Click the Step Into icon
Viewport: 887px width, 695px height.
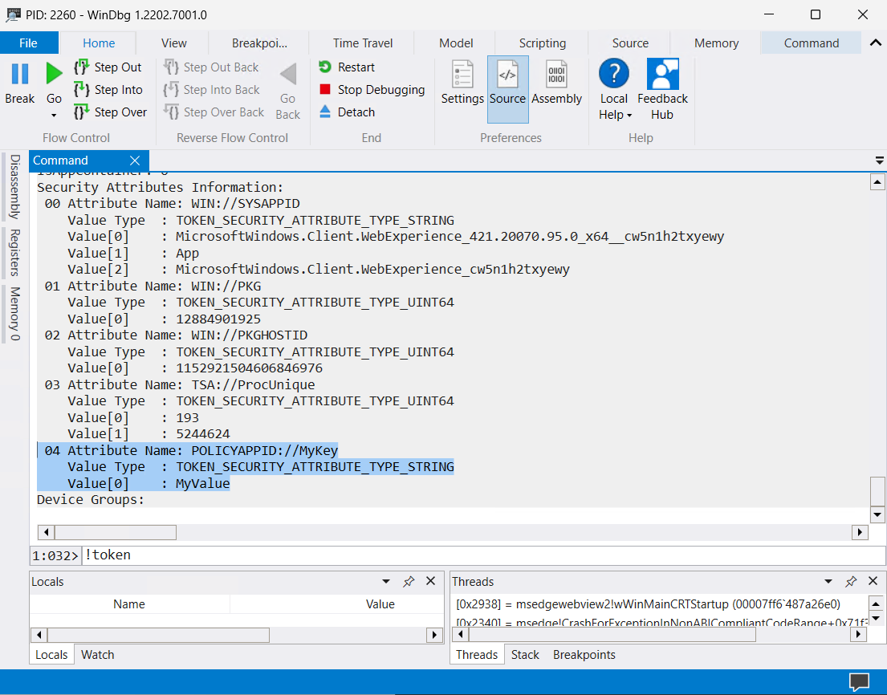81,90
